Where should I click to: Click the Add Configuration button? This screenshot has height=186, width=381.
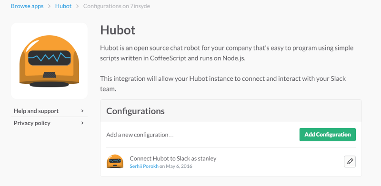click(x=327, y=135)
